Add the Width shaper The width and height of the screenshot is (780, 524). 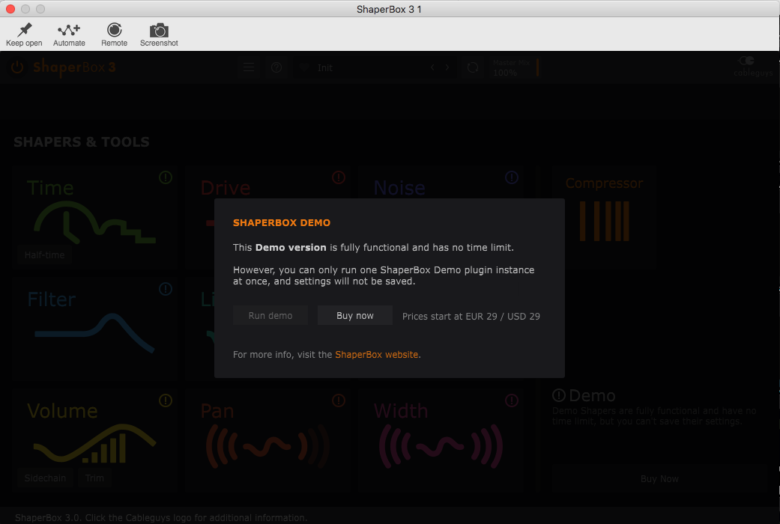pos(441,440)
